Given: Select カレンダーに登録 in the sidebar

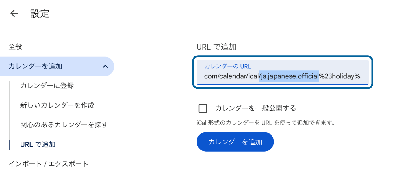Looking at the screenshot, I should (x=47, y=86).
